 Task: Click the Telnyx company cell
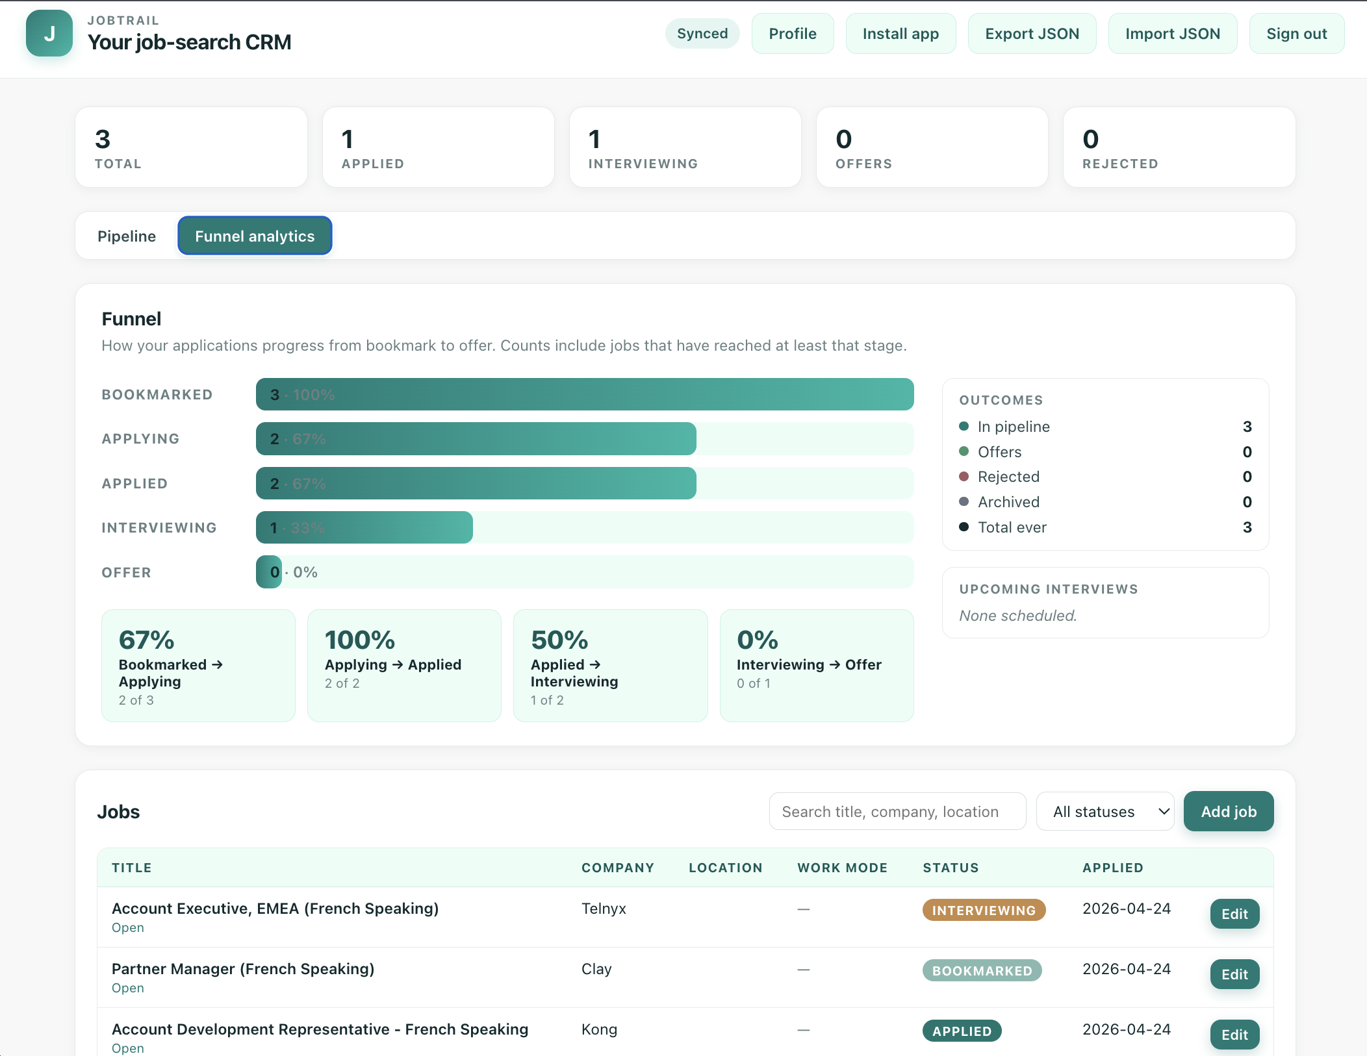tap(604, 909)
